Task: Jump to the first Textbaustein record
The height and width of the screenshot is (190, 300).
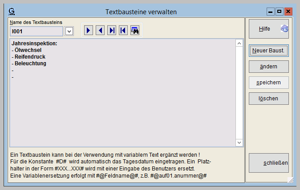Action: [x=123, y=30]
